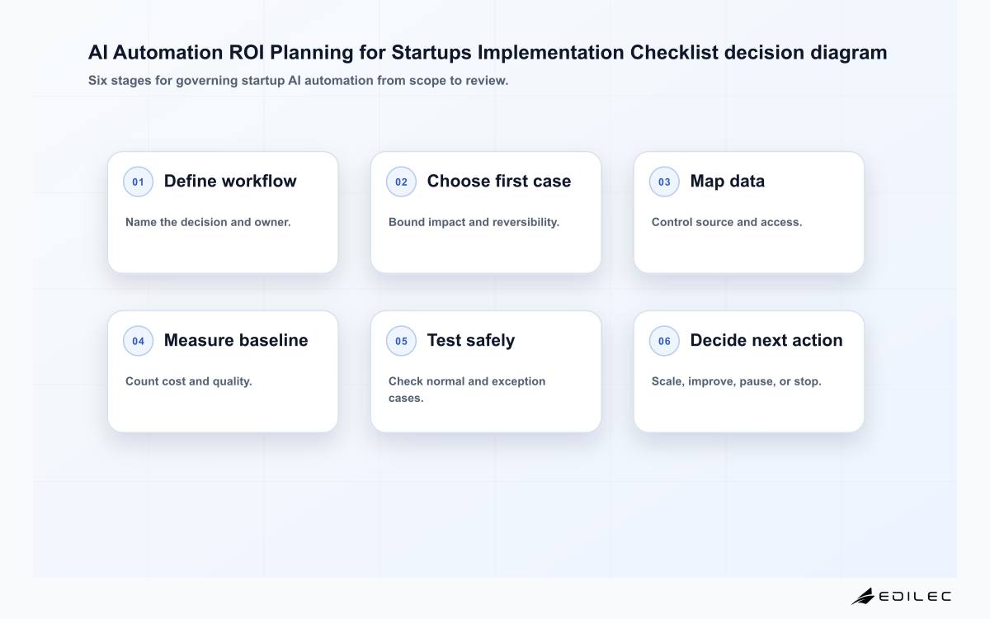Click the EDILEC brand wordmark
The width and height of the screenshot is (990, 619).
point(915,596)
